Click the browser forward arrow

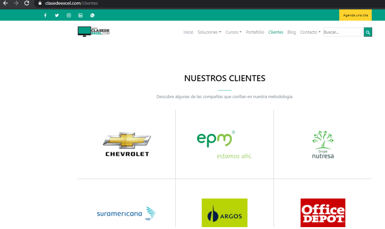(x=16, y=3)
